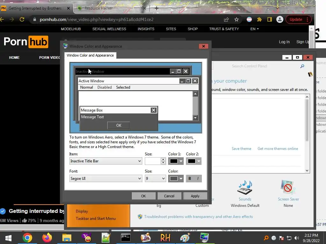Image resolution: width=326 pixels, height=244 pixels.
Task: Open the Action Center flag icon in tray
Action: click(x=281, y=238)
